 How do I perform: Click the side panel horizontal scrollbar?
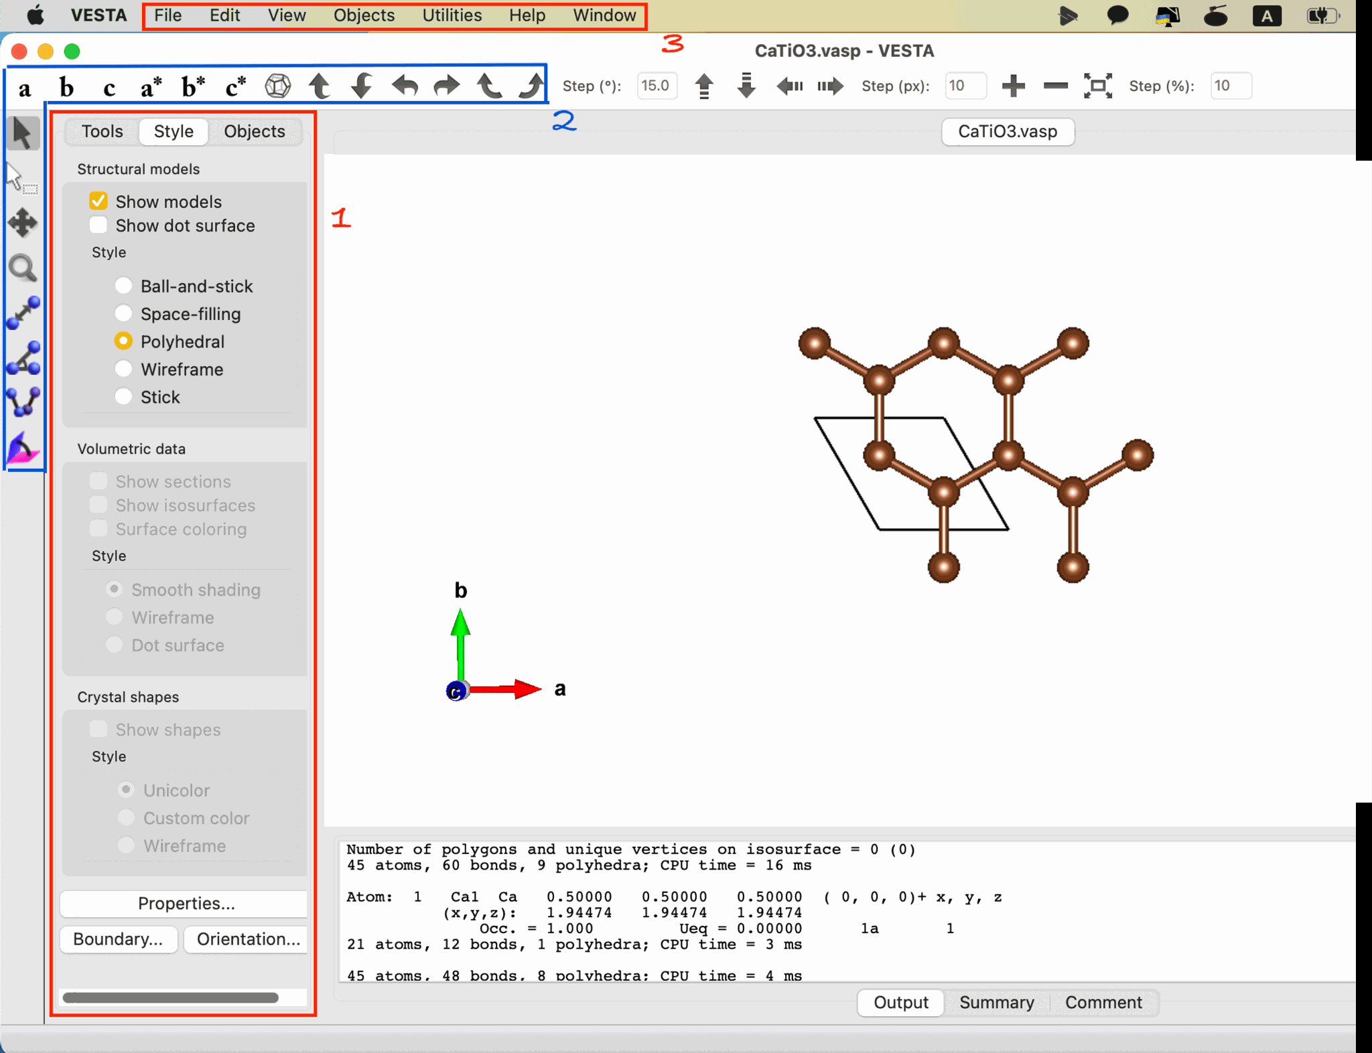tap(171, 997)
